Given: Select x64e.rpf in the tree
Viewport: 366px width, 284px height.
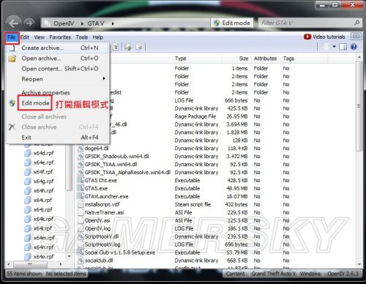Looking at the screenshot, I should click(x=43, y=162).
